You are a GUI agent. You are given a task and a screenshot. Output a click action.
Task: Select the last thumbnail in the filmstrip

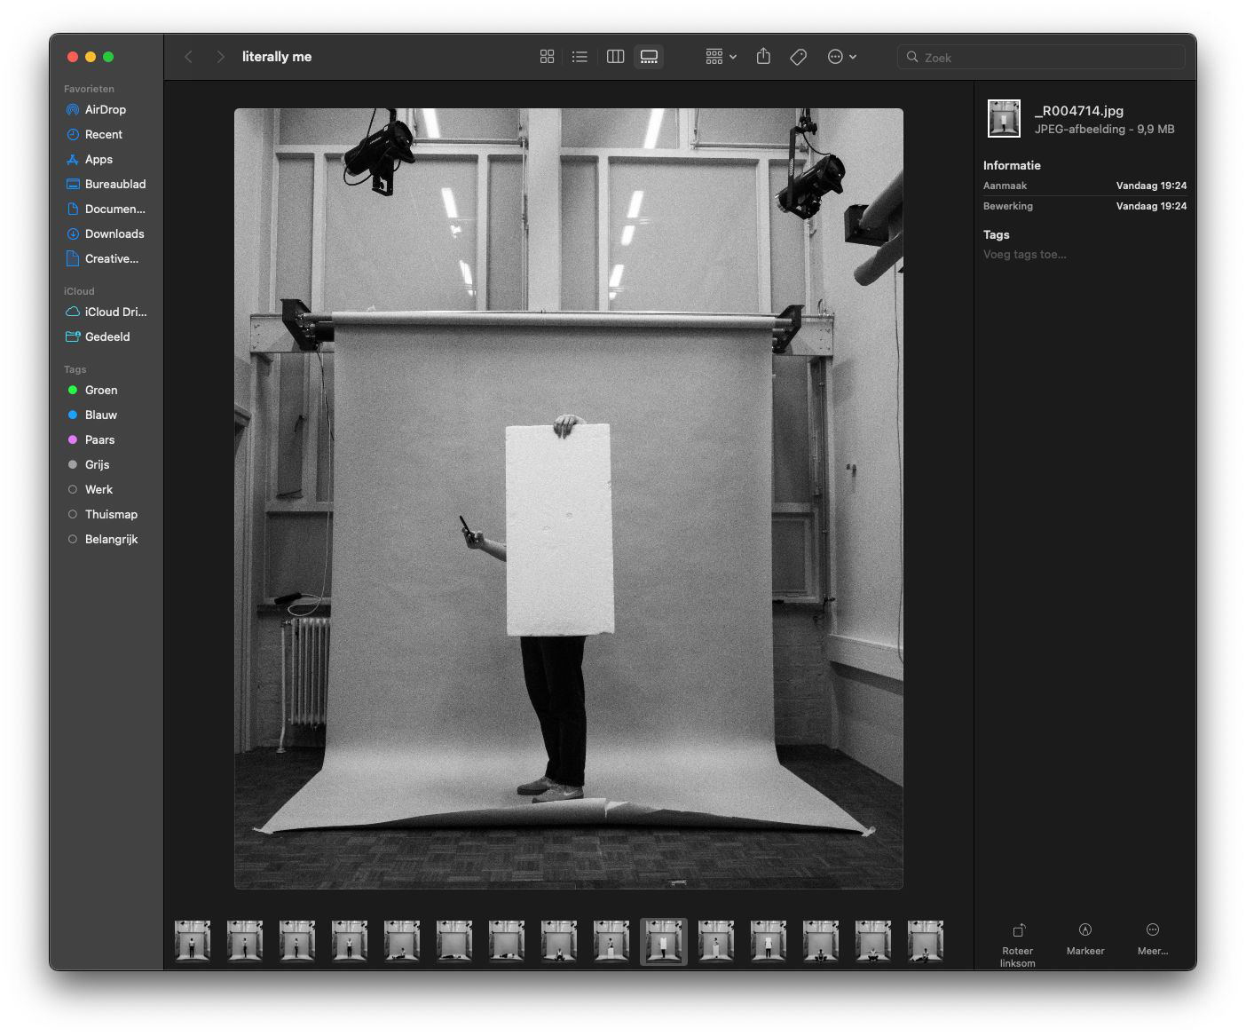coord(926,941)
